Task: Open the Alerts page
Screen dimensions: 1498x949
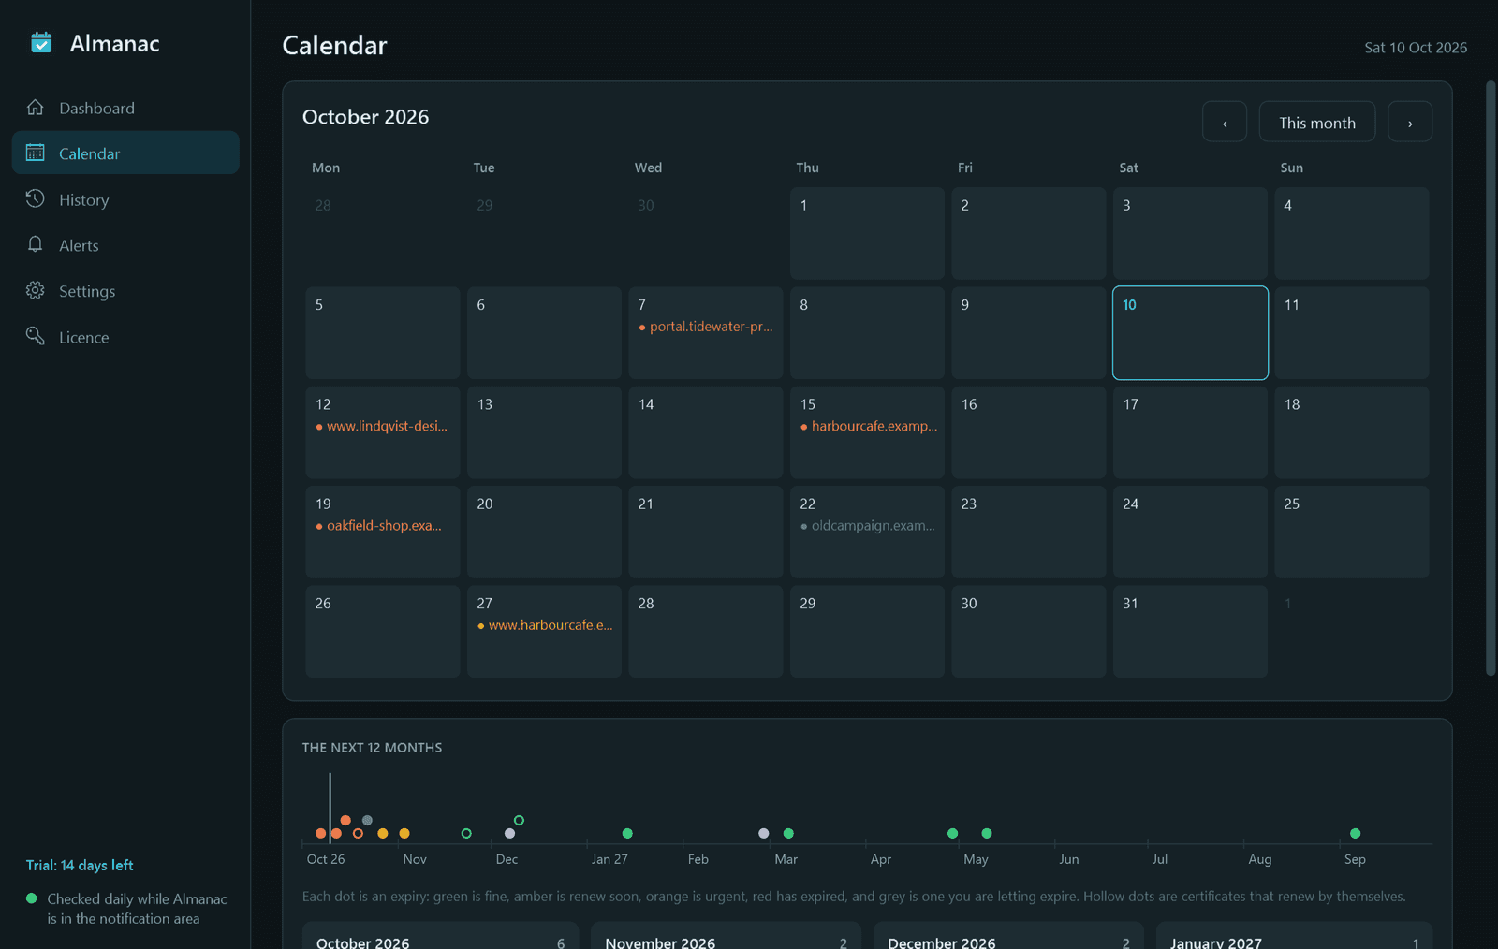Action: (125, 245)
